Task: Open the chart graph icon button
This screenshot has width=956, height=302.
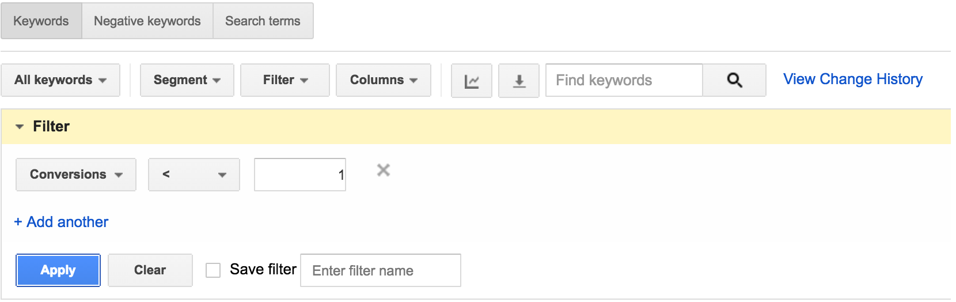Action: click(472, 81)
